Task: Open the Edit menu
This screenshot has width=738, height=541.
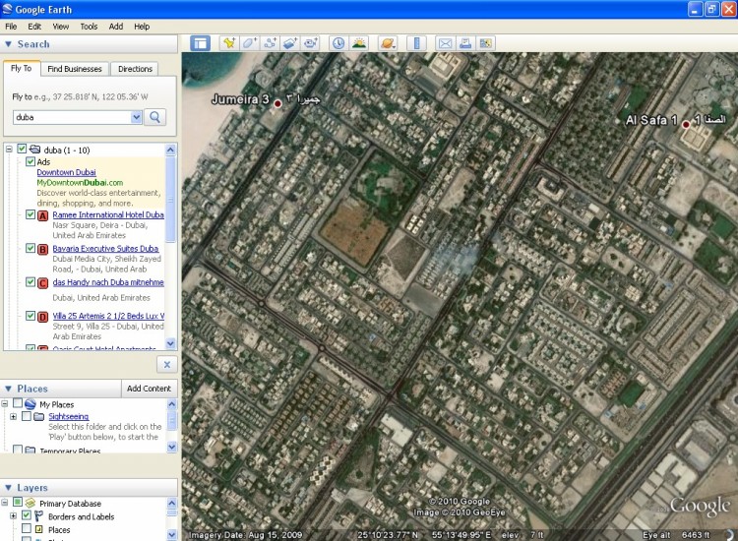Action: 34,27
